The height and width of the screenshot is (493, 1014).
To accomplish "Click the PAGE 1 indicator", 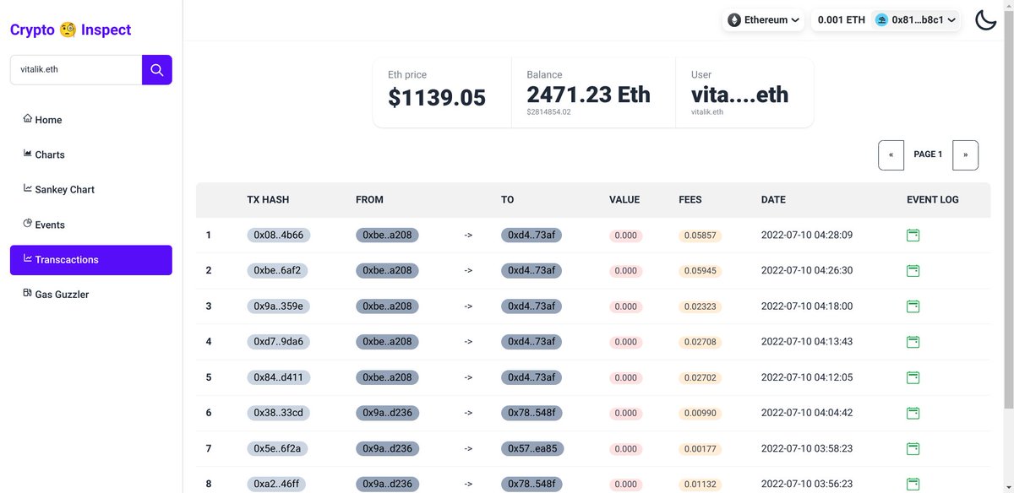I will pyautogui.click(x=928, y=154).
